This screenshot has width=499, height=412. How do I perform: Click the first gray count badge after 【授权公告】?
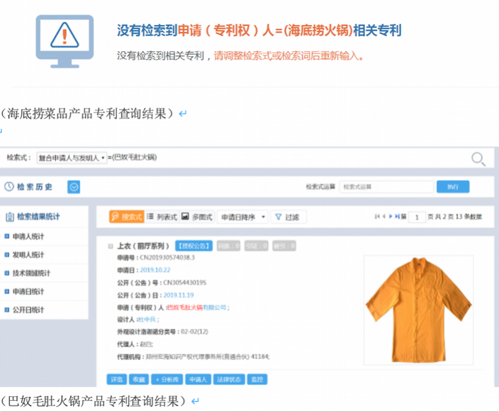(228, 246)
